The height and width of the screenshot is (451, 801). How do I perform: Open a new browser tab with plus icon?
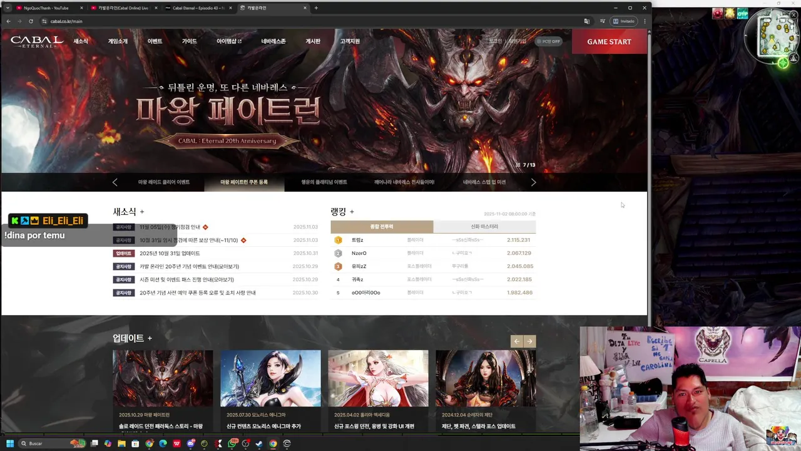(x=316, y=8)
